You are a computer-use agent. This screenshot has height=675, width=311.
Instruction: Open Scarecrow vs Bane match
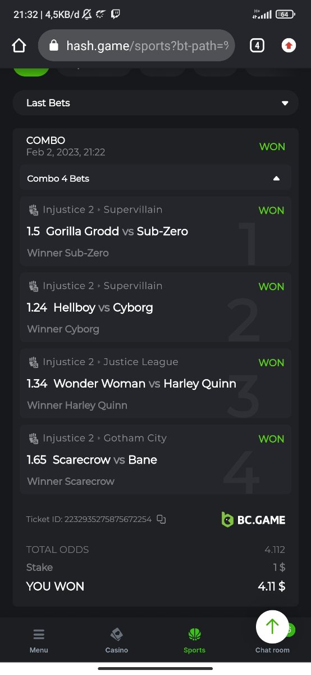pyautogui.click(x=155, y=460)
